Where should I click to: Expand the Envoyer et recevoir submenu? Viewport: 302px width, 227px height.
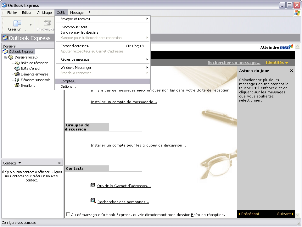click(x=103, y=19)
